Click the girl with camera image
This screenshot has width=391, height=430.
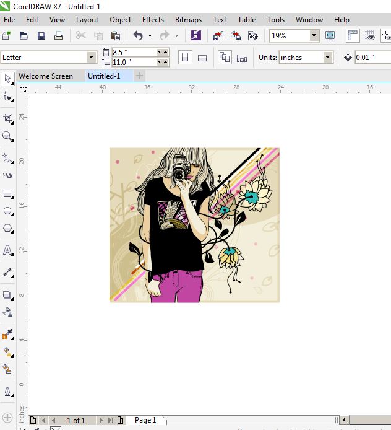[194, 225]
